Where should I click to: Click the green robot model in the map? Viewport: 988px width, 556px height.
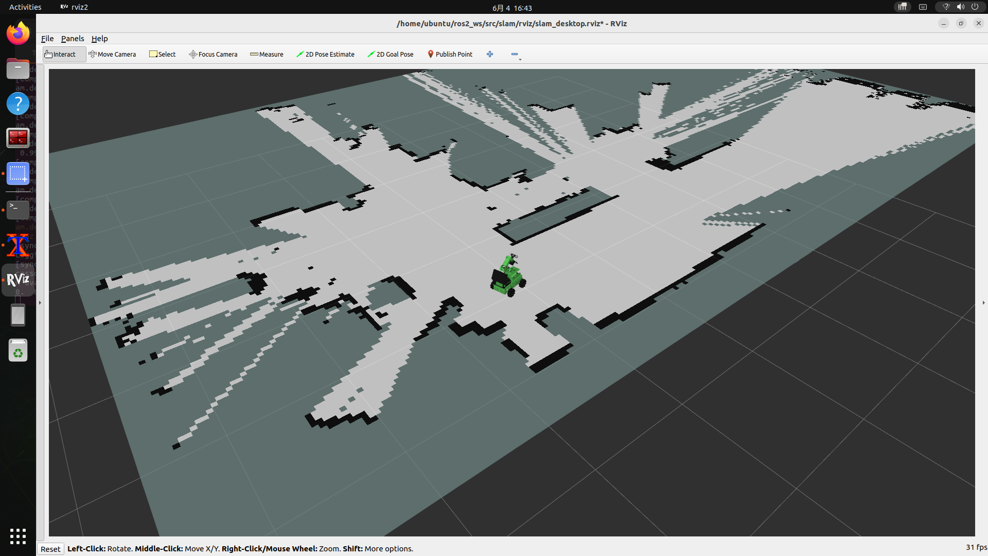click(x=508, y=276)
